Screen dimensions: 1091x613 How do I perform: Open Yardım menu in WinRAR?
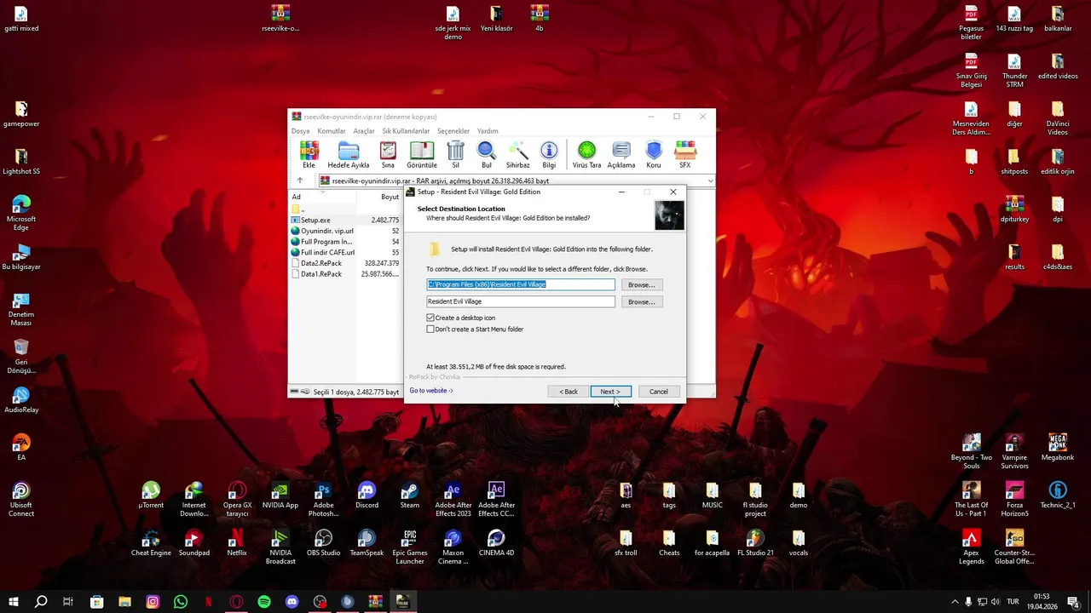[488, 131]
